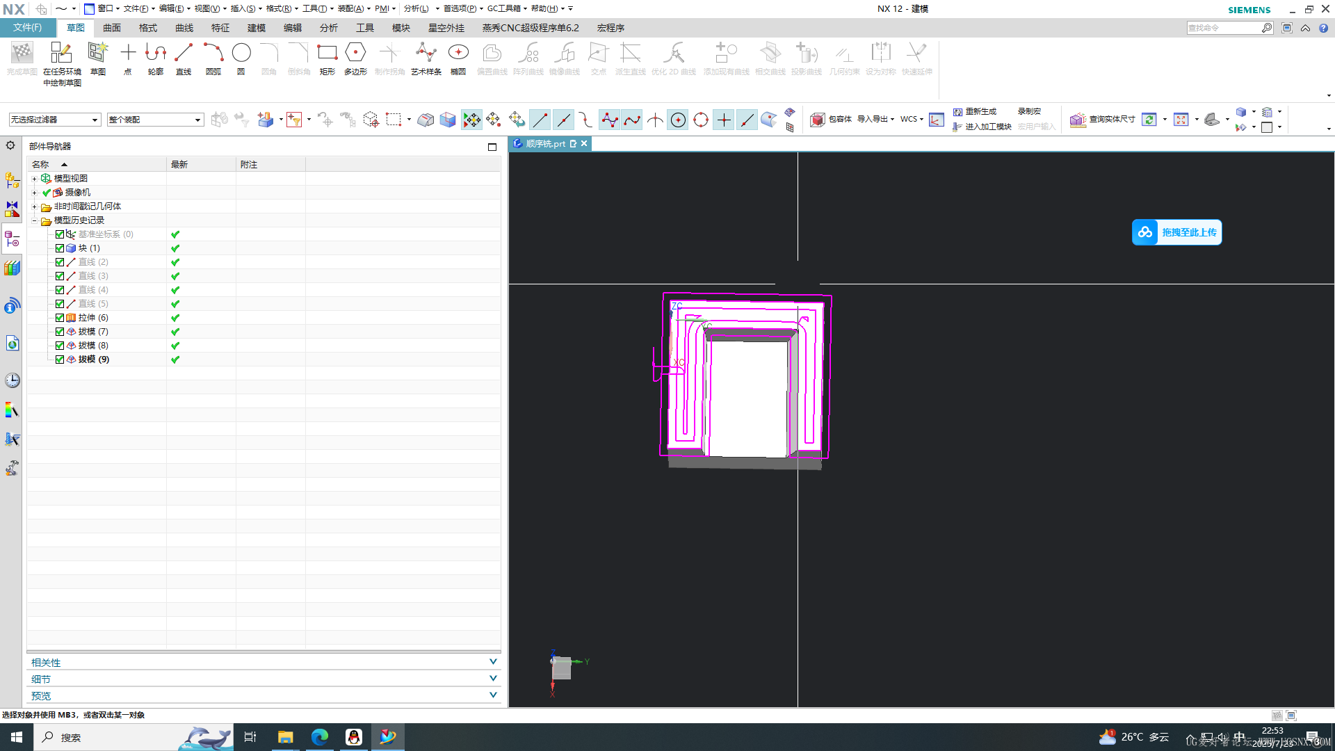This screenshot has height=751, width=1335.
Task: Open the 文件(F) ribbon menu
Action: [x=28, y=28]
